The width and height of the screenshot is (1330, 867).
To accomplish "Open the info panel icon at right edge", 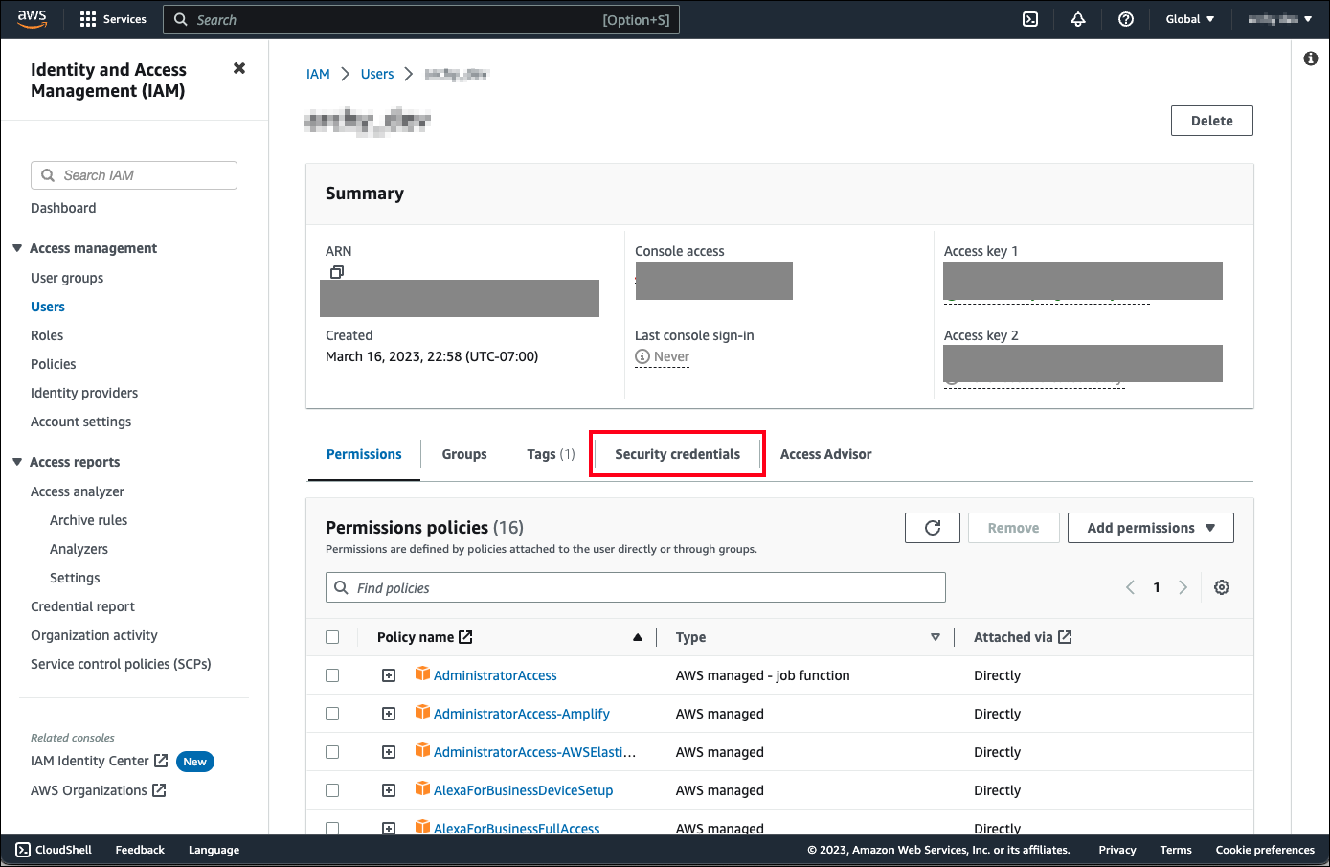I will tap(1311, 58).
